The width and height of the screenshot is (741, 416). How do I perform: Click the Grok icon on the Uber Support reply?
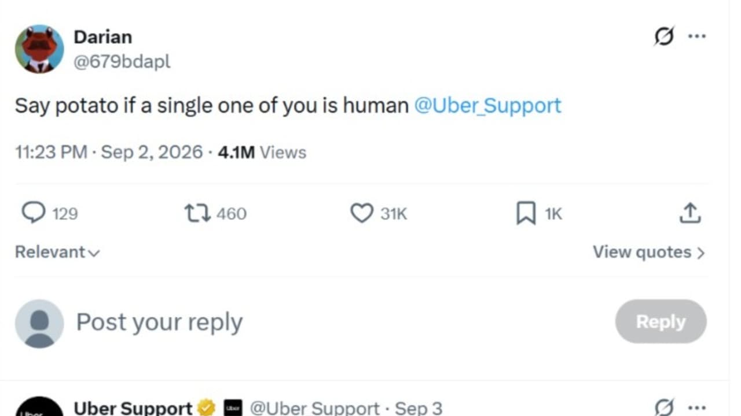click(664, 407)
